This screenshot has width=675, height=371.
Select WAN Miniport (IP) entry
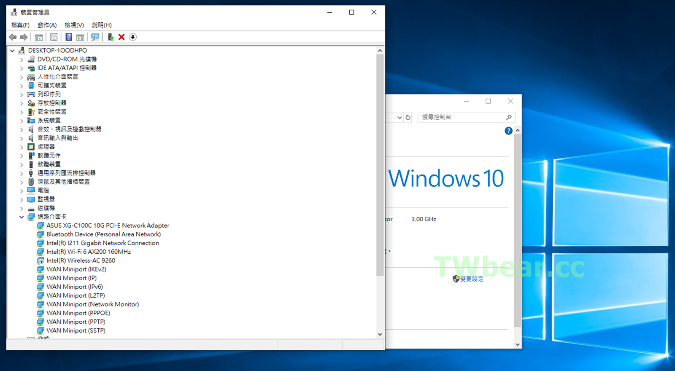[x=71, y=278]
